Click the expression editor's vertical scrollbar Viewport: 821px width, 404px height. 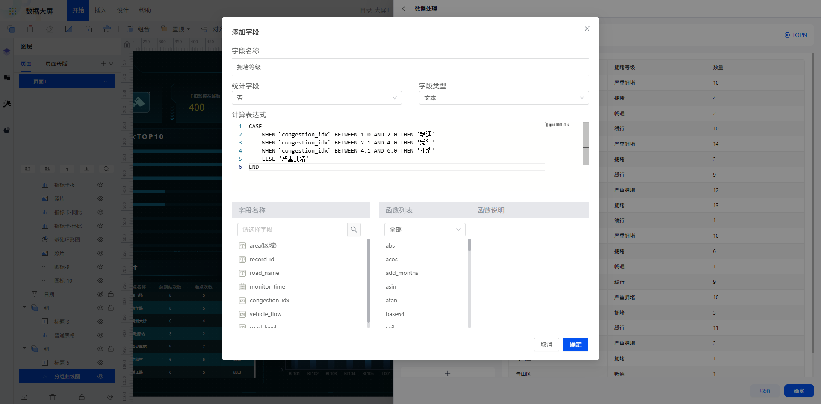(x=586, y=144)
